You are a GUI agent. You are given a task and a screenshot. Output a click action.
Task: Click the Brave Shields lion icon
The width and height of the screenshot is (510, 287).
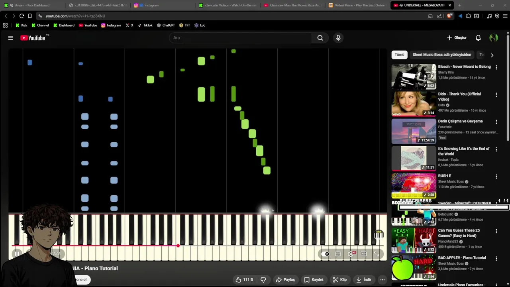click(x=449, y=16)
